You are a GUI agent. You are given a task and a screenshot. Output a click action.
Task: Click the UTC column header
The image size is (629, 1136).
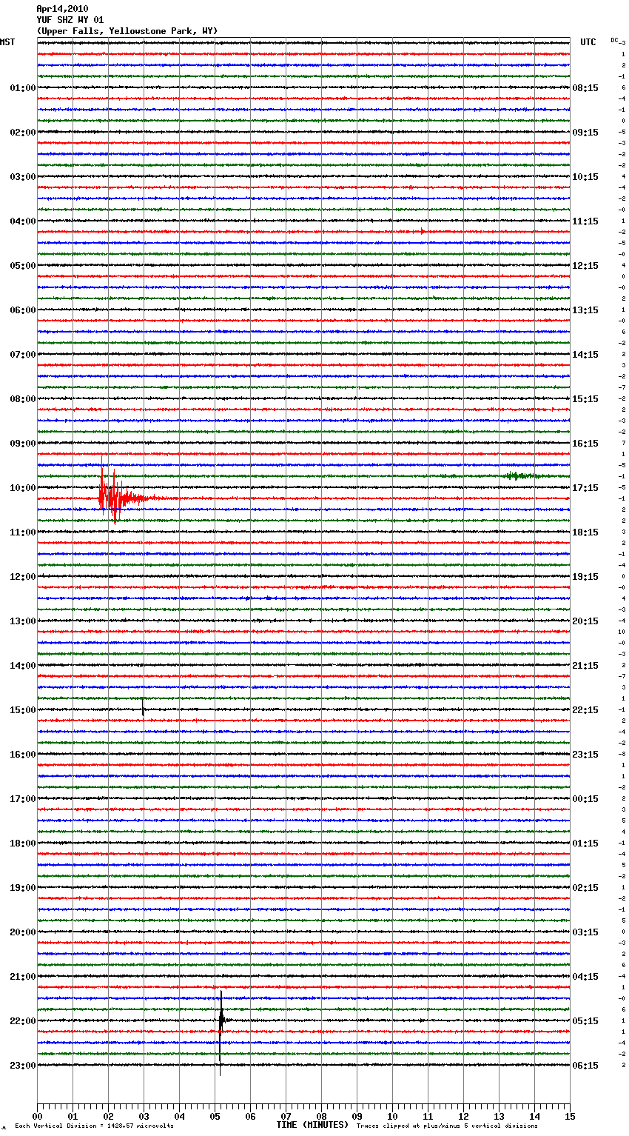(588, 42)
